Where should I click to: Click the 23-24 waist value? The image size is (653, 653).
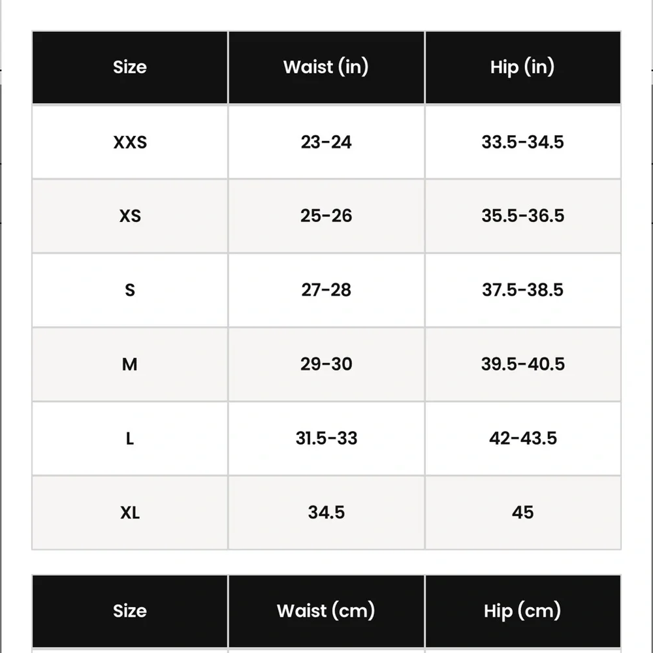click(326, 142)
